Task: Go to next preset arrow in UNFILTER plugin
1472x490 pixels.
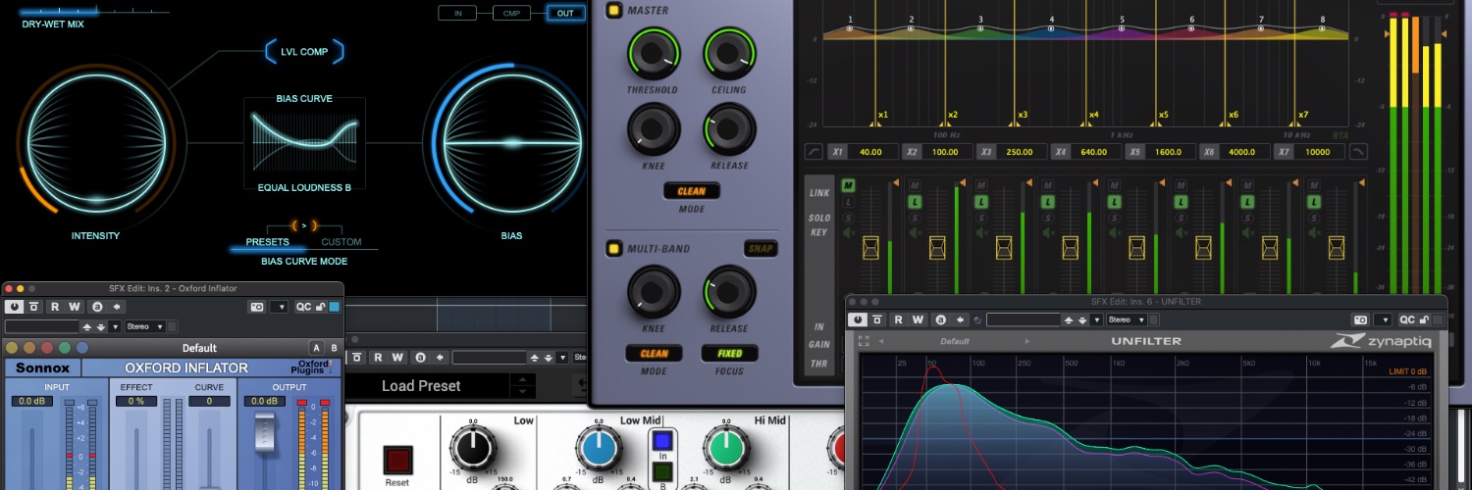Action: (x=1027, y=341)
